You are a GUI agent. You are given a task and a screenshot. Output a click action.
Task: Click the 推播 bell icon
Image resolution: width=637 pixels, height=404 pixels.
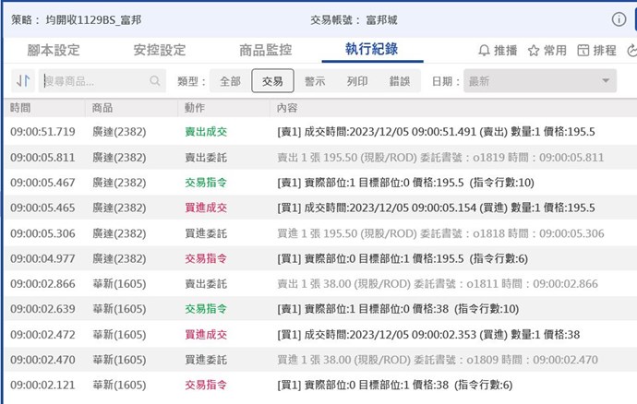click(485, 51)
